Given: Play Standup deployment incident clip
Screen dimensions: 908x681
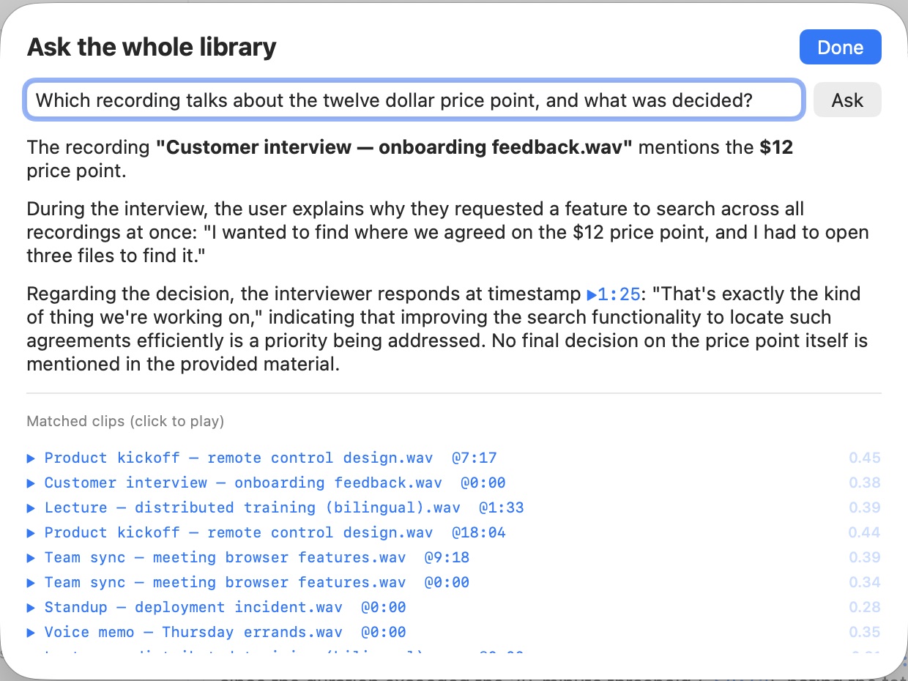Looking at the screenshot, I should (x=216, y=608).
